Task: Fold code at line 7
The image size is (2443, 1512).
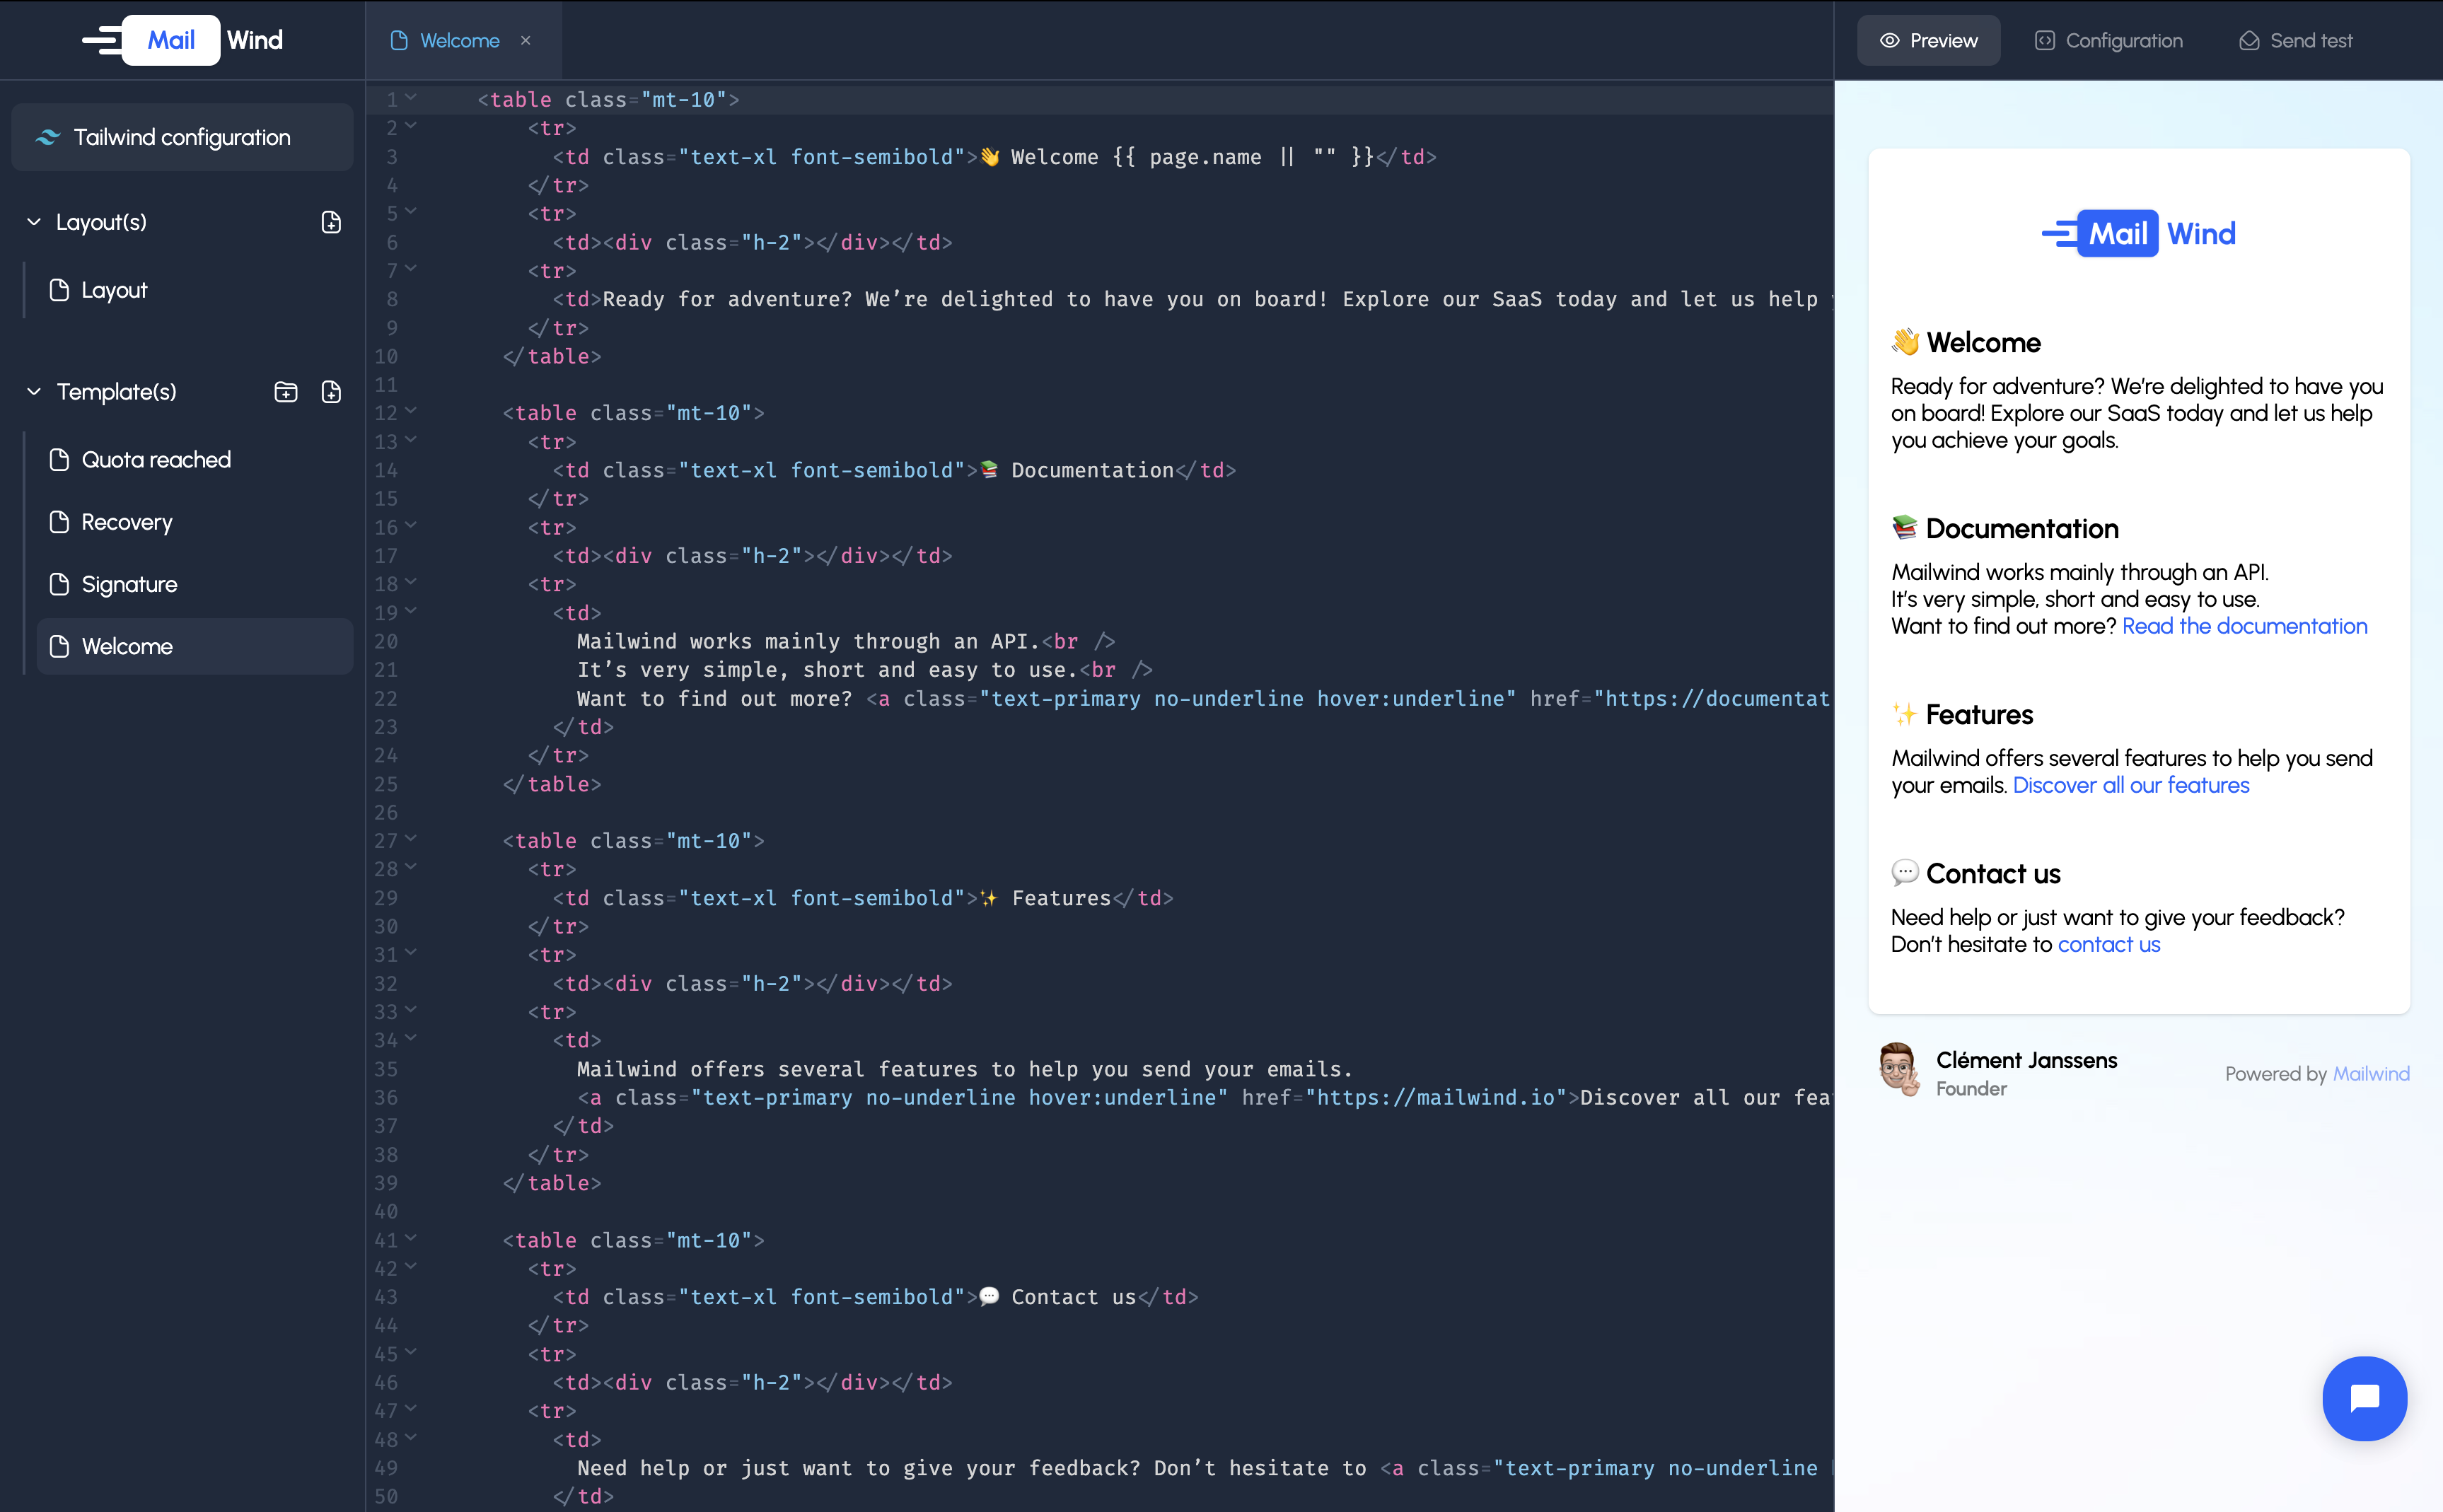Action: (x=410, y=268)
